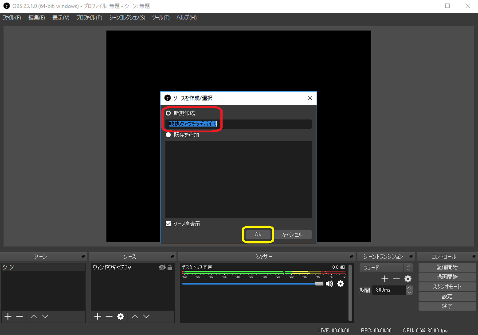Uncheck the ソースを表示 checkbox

[x=168, y=224]
